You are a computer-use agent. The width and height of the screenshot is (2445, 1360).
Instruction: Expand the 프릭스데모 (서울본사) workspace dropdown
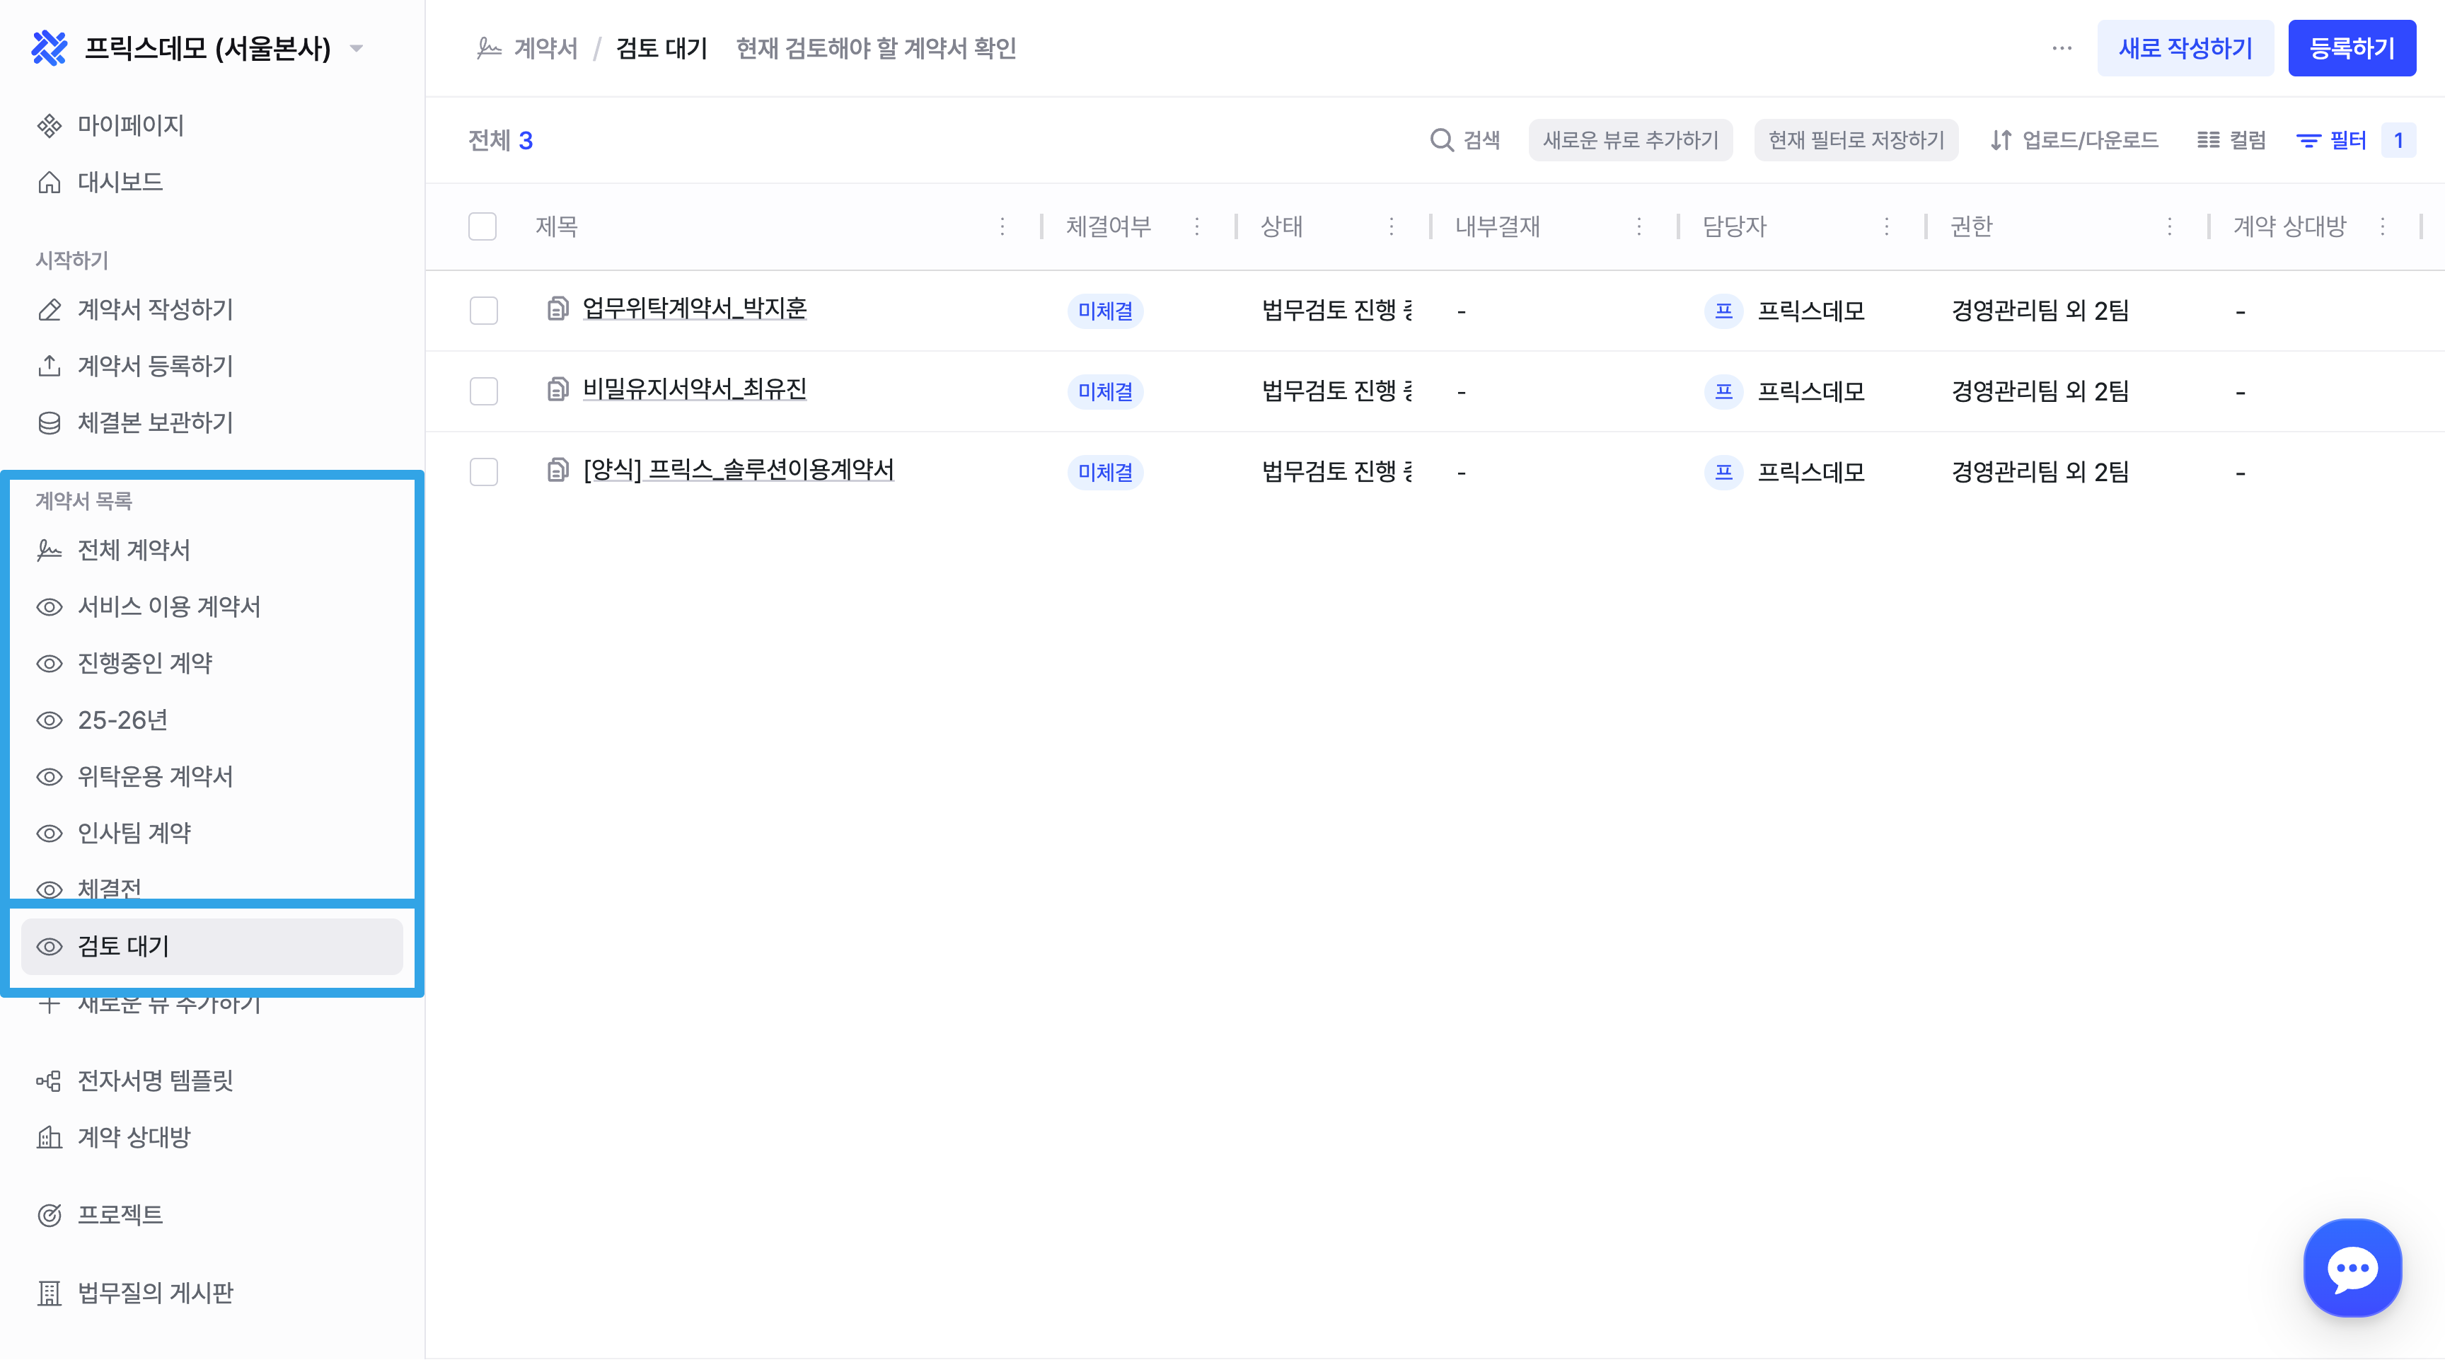[x=357, y=48]
